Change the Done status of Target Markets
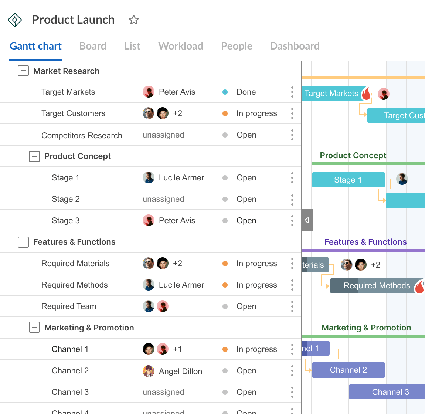The width and height of the screenshot is (425, 414). [x=246, y=92]
